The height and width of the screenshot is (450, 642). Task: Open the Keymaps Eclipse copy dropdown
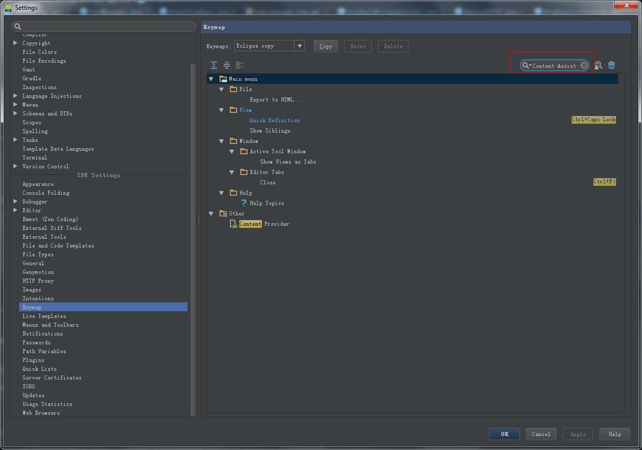click(299, 46)
